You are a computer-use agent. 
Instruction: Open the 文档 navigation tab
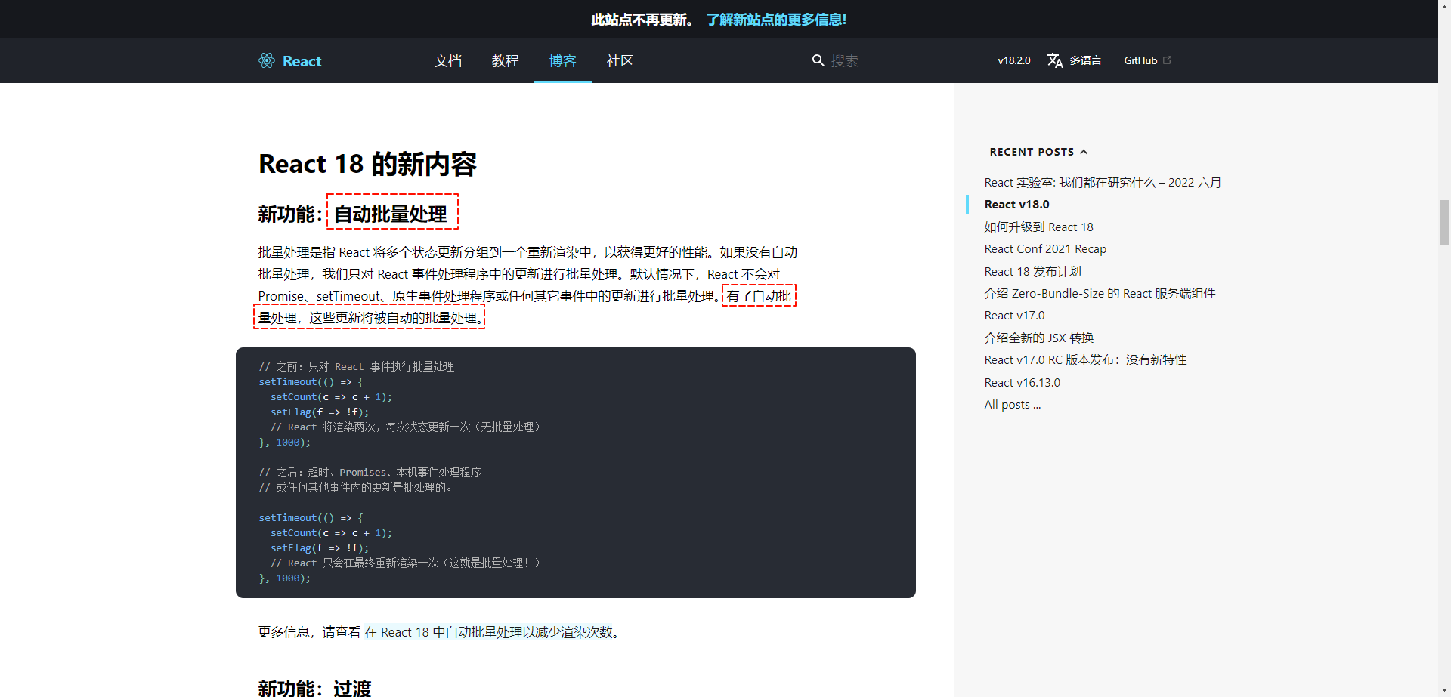pos(447,61)
